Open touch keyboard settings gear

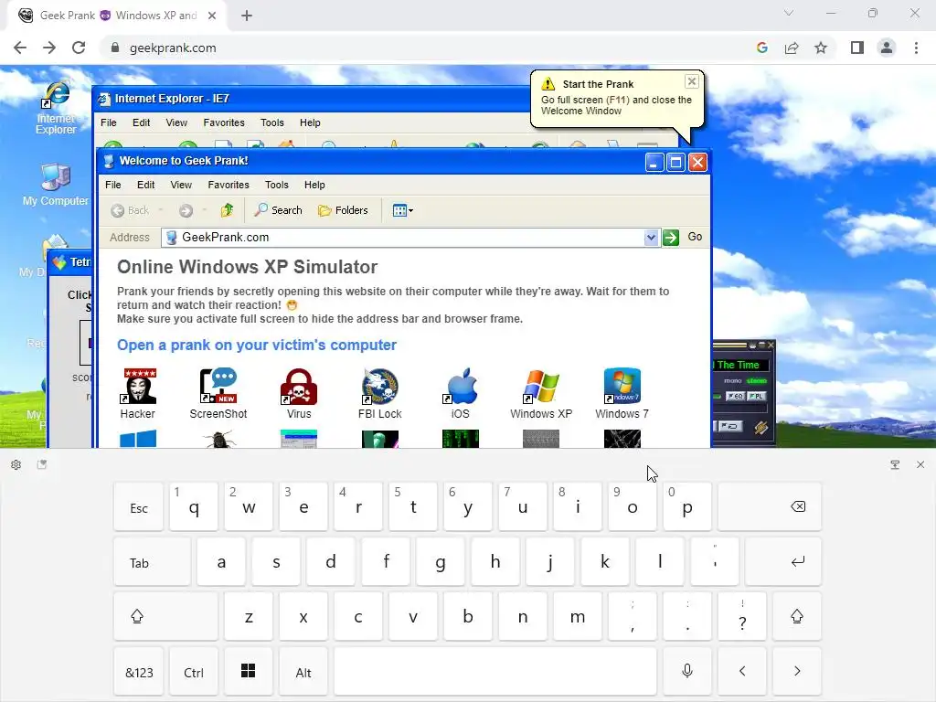[16, 464]
